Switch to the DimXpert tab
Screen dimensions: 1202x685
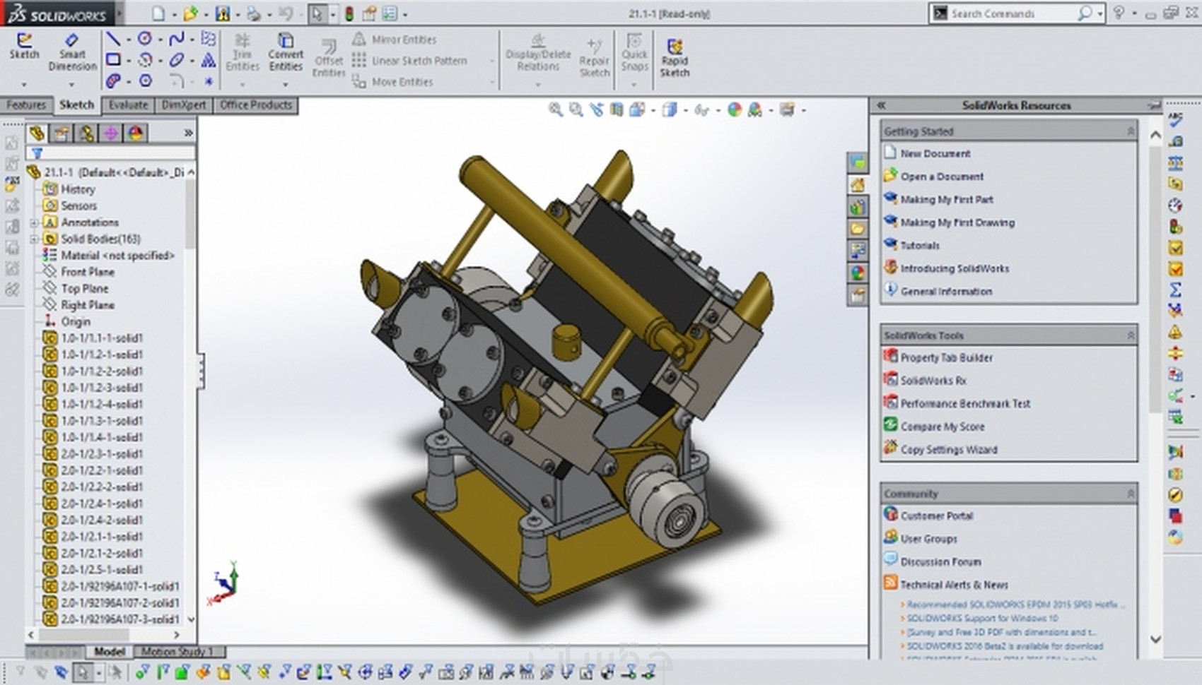tap(184, 105)
